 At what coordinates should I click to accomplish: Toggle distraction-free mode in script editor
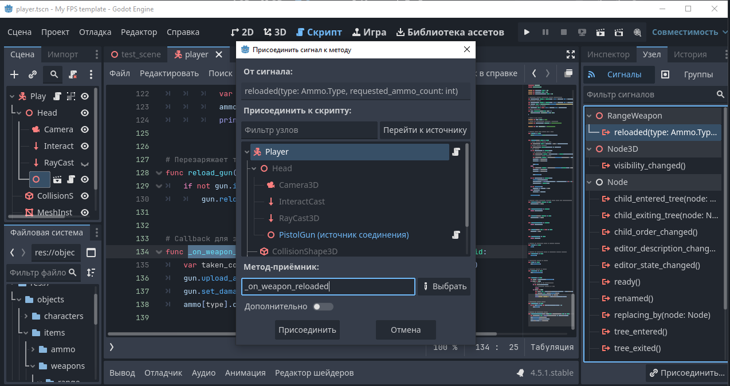tap(571, 54)
